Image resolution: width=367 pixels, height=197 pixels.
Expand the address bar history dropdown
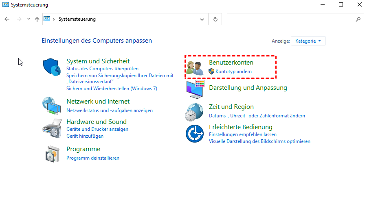(x=202, y=19)
